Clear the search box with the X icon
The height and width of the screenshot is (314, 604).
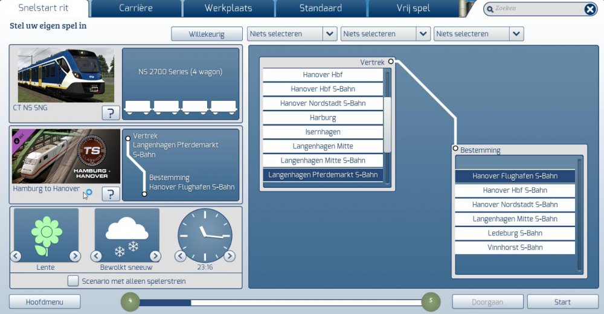[590, 9]
